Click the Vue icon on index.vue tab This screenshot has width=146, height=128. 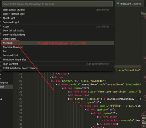click(118, 3)
